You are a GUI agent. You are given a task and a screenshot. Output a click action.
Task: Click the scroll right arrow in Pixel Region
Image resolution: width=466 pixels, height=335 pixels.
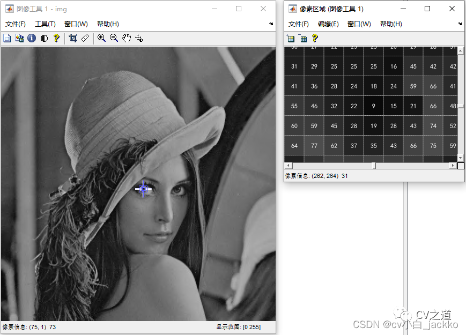(453, 166)
